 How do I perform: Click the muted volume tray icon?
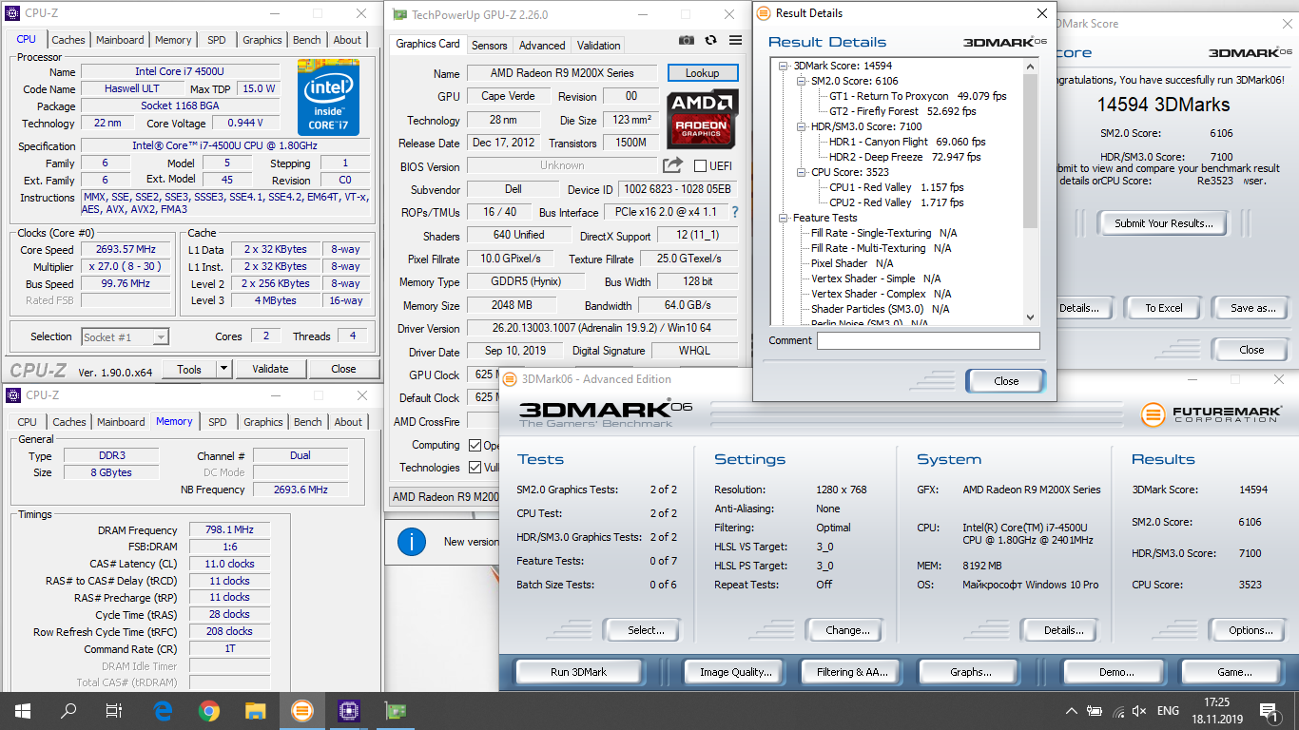[x=1139, y=711]
